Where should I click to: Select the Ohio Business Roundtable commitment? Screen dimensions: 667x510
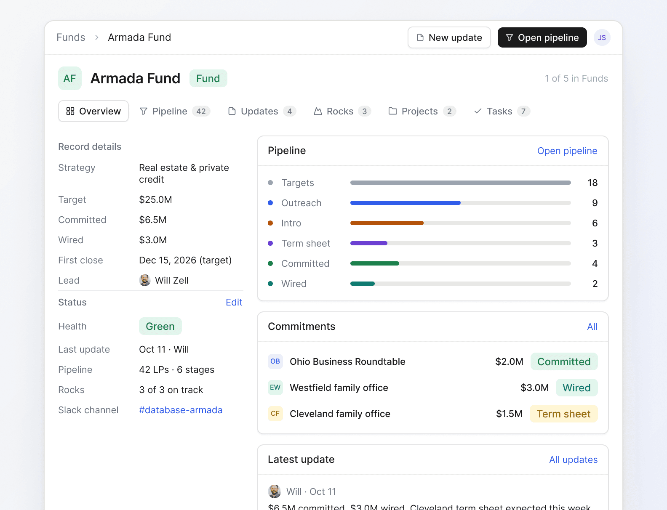click(433, 361)
